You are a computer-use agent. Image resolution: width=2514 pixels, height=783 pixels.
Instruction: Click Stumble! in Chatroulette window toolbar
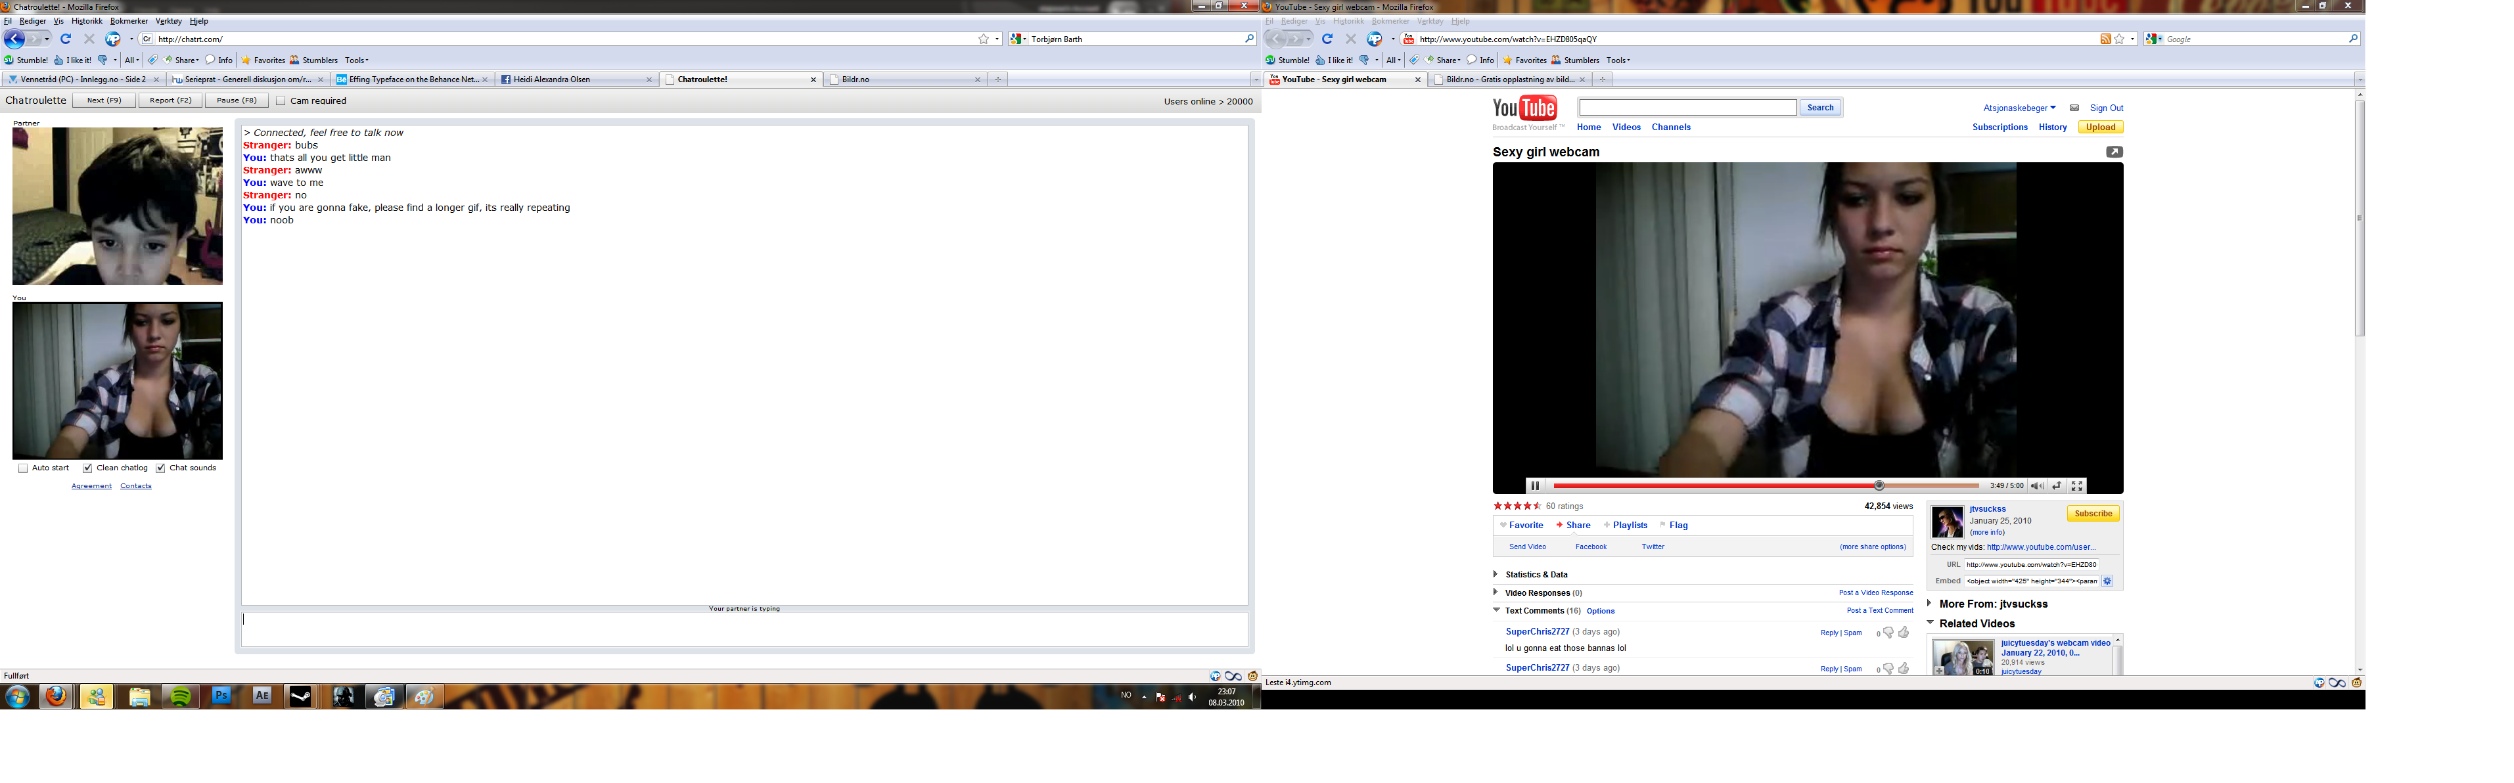click(x=26, y=60)
